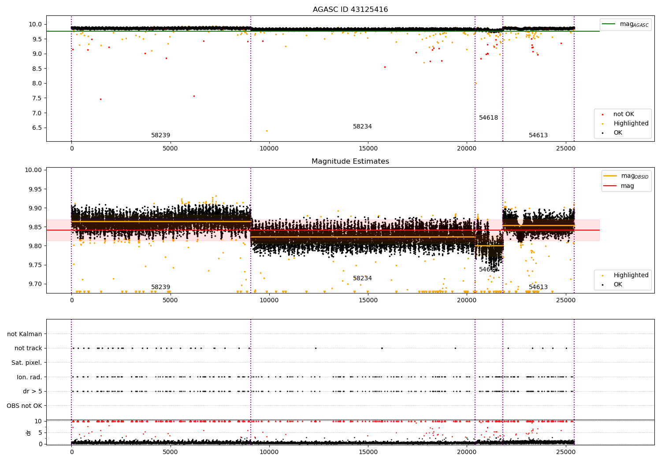This screenshot has height=462, width=661.
Task: Click obsid label 58234 in Magnitude Estimates plot
Action: [x=362, y=279]
